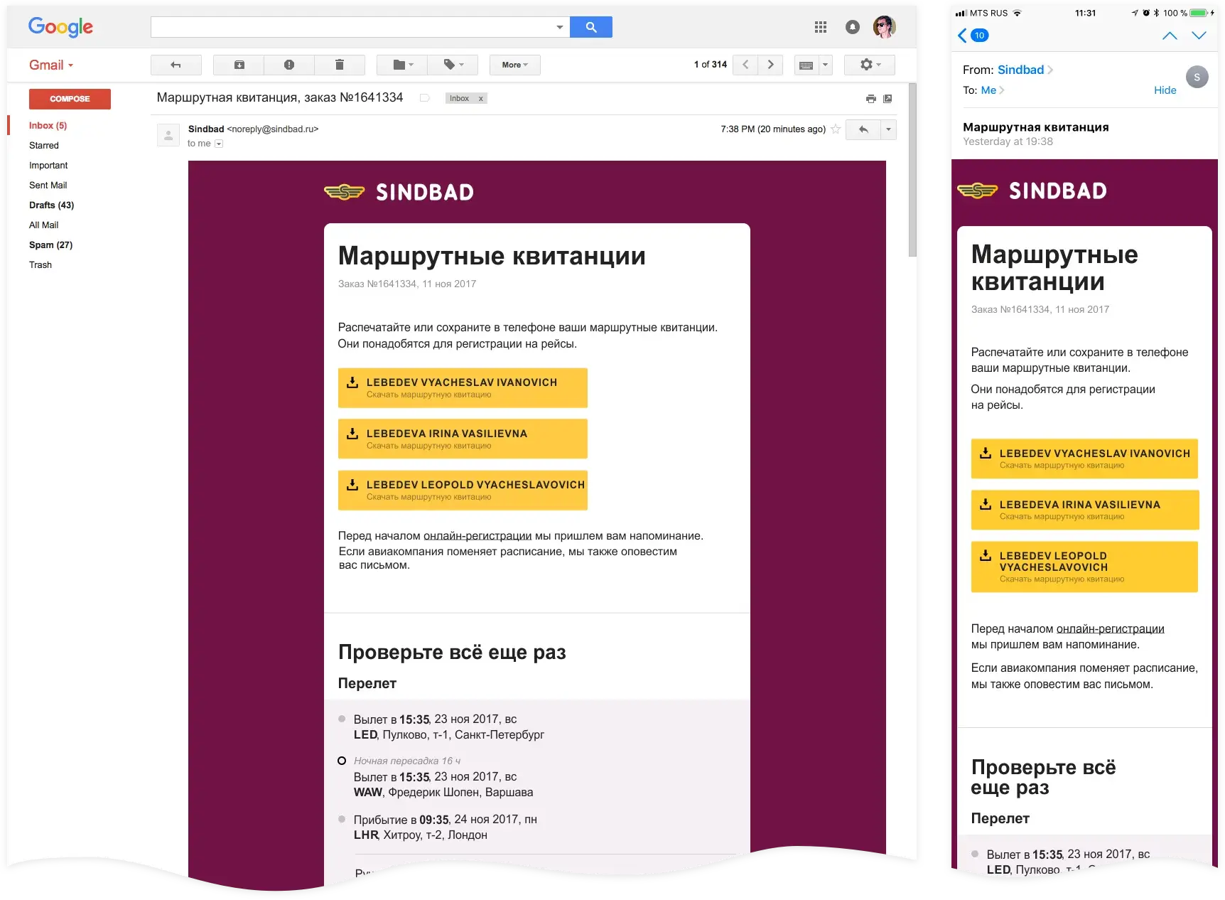1225x900 pixels.
Task: Toggle the importance marker beside the subject
Action: 425,98
